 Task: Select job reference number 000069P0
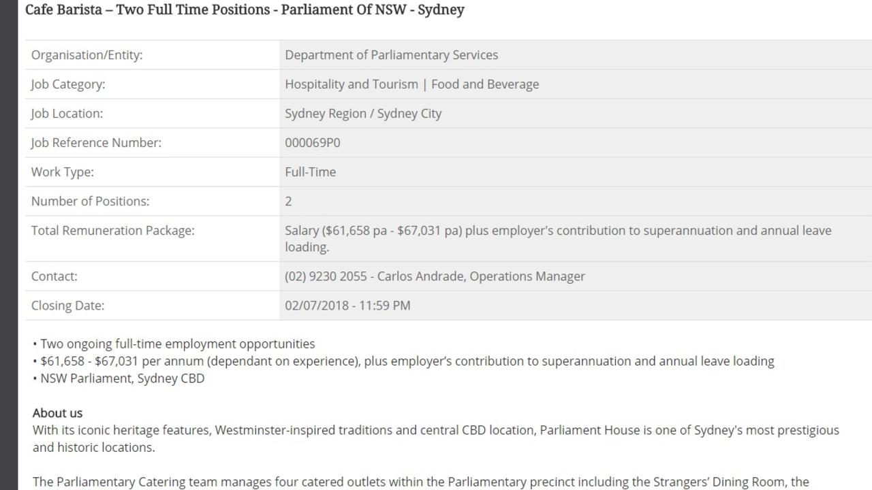(x=313, y=143)
